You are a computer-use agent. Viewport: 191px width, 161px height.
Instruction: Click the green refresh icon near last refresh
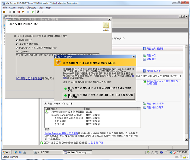pyautogui.click(x=41, y=143)
